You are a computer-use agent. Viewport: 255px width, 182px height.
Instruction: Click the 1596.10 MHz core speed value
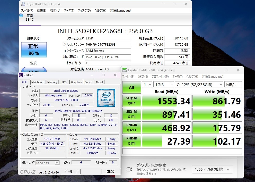pyautogui.click(x=52, y=139)
